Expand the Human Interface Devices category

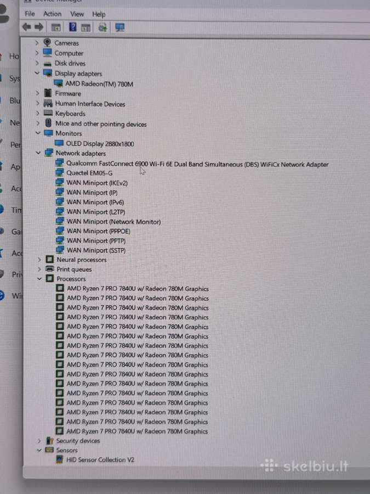click(x=37, y=103)
